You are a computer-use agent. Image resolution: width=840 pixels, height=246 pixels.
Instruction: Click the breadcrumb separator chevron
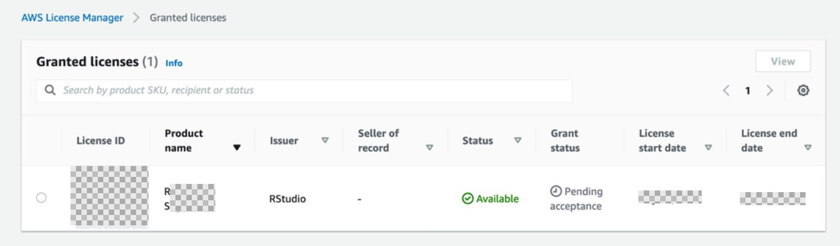[137, 18]
